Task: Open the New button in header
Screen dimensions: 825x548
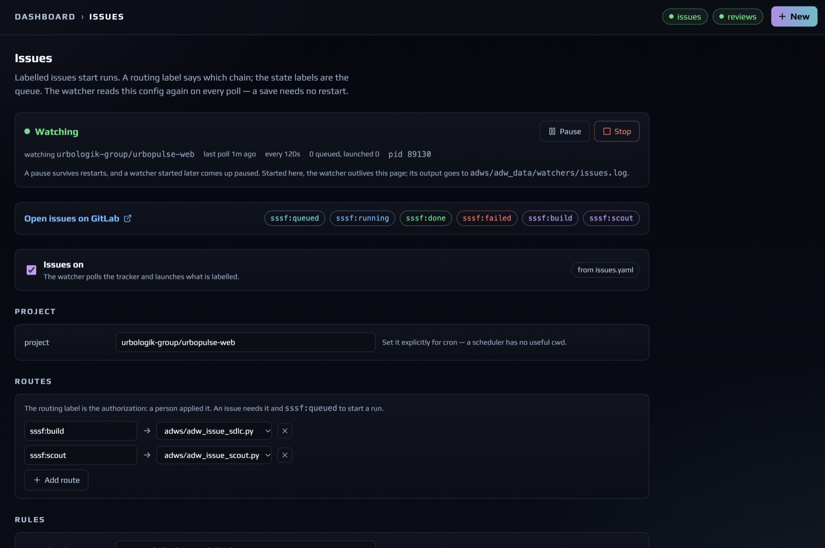Action: [794, 16]
